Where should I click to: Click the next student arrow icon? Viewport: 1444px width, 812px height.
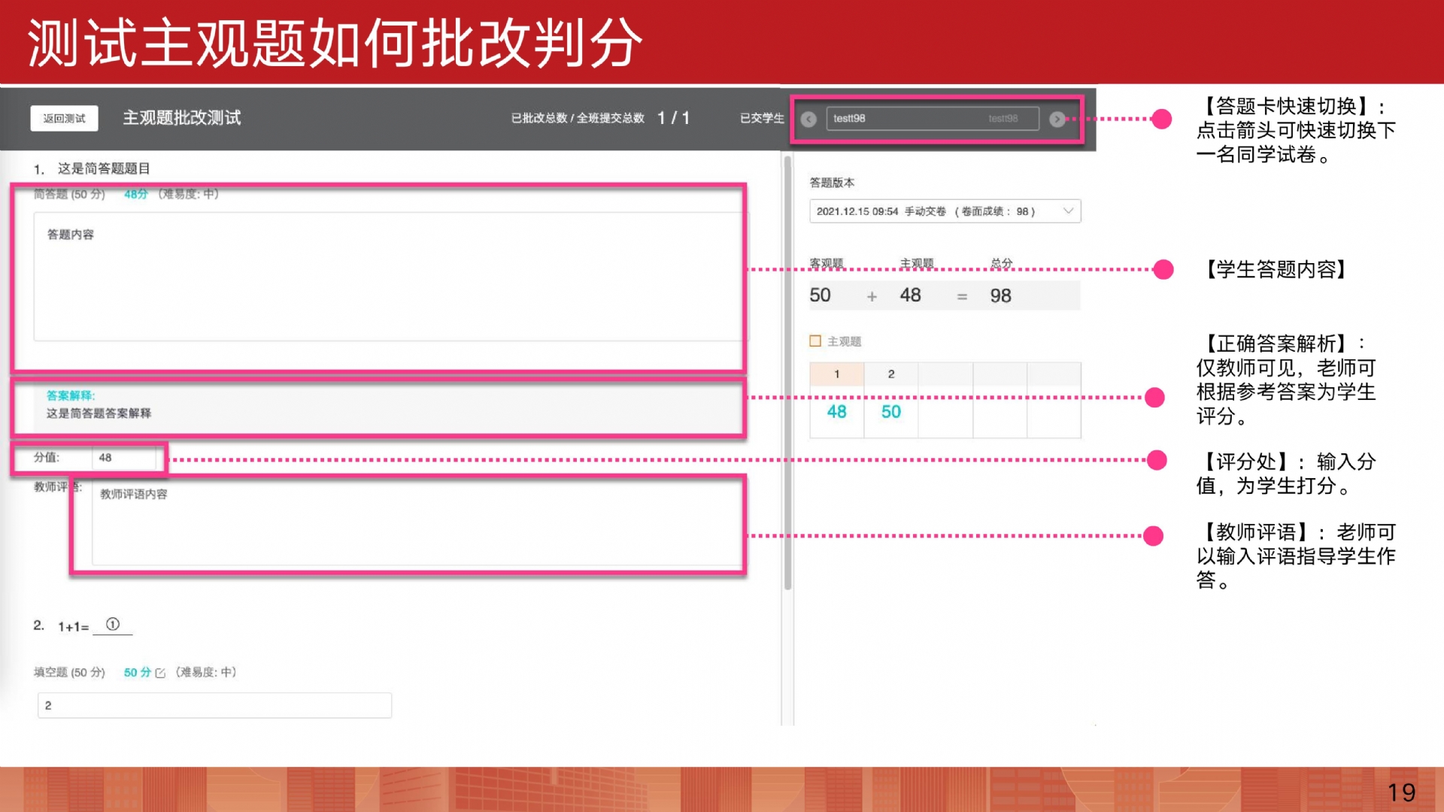pos(1057,119)
